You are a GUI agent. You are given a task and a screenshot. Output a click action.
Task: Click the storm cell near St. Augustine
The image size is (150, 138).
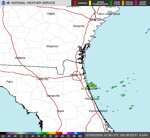(x=92, y=85)
